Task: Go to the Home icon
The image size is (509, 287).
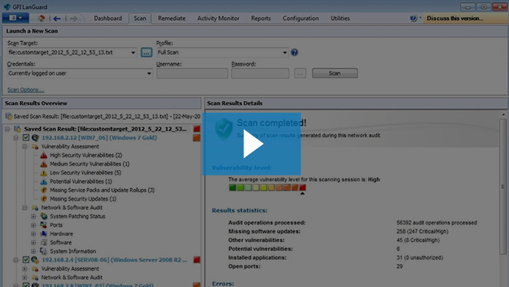Action: 41,18
